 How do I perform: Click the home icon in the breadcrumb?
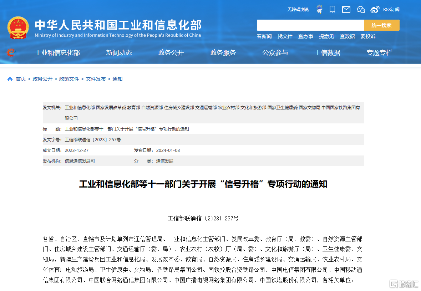click(10, 79)
